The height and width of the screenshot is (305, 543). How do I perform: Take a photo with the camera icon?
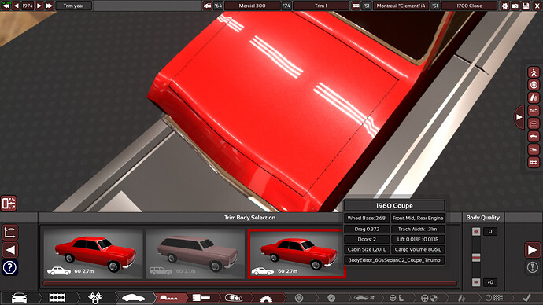pos(515,6)
